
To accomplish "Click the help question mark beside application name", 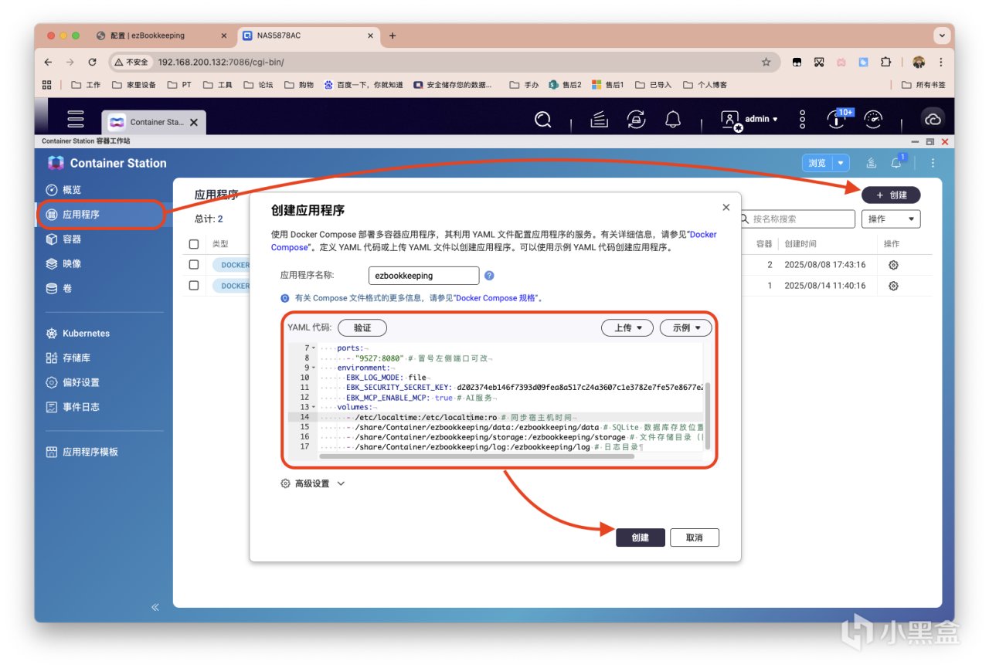I will [489, 276].
